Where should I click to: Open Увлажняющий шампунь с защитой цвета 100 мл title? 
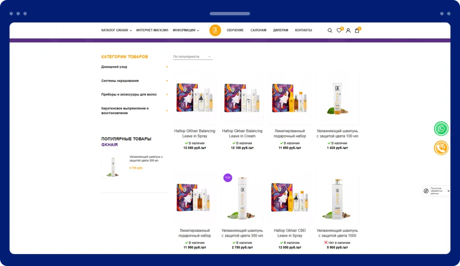337,134
